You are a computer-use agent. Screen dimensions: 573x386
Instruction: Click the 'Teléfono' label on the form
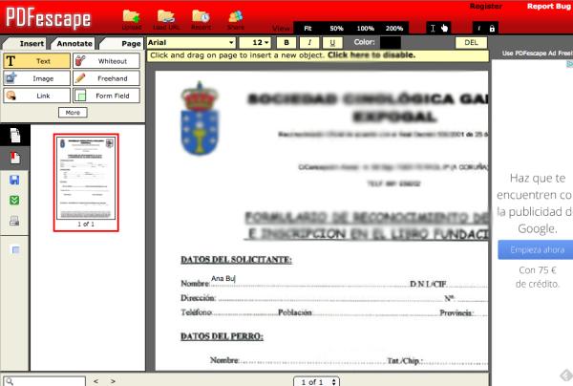pyautogui.click(x=196, y=312)
